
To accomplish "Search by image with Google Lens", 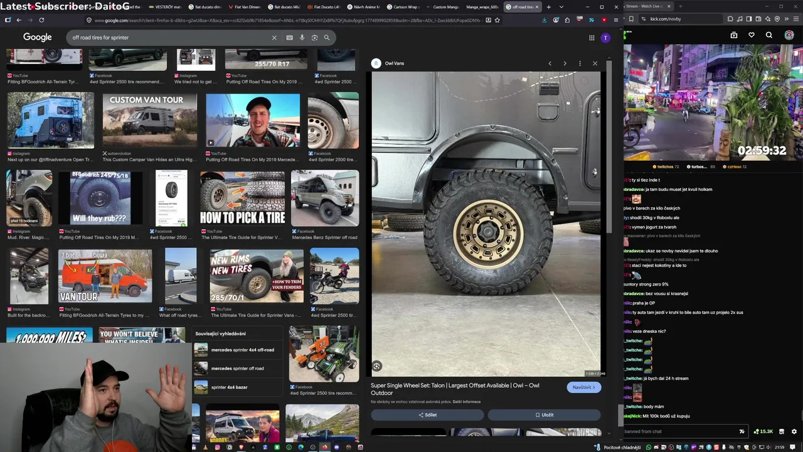I will tap(314, 38).
